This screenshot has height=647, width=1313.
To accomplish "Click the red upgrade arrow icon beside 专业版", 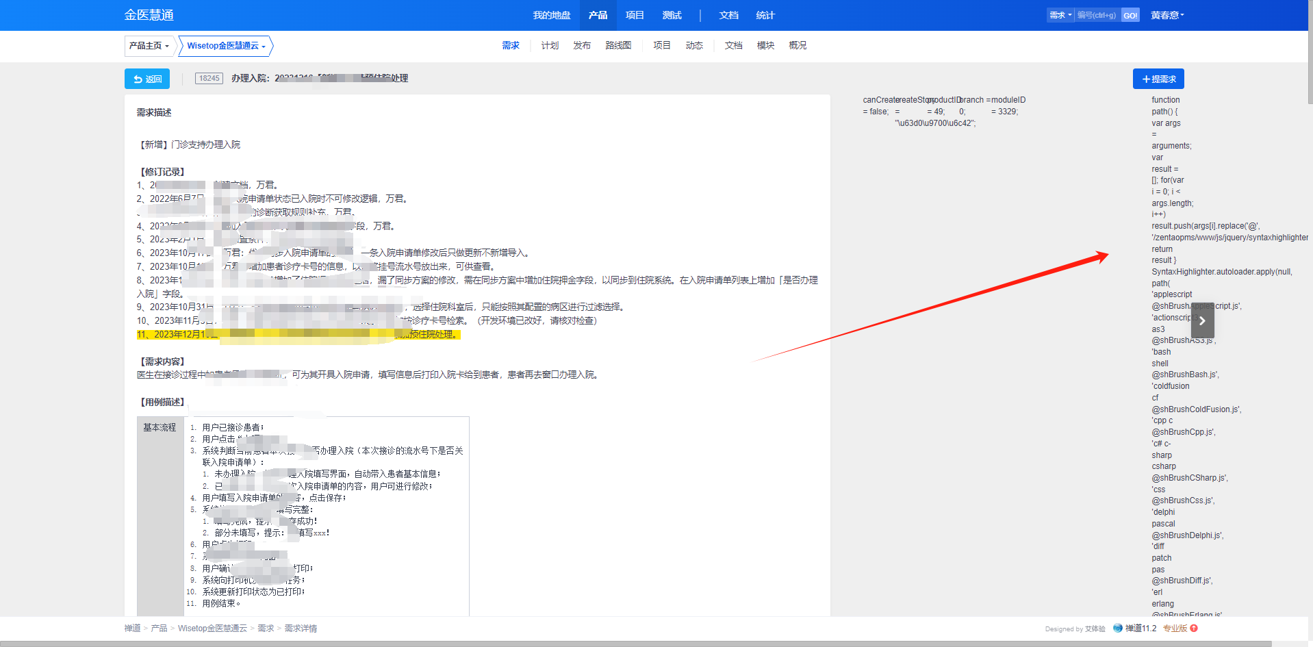I will [x=1194, y=628].
